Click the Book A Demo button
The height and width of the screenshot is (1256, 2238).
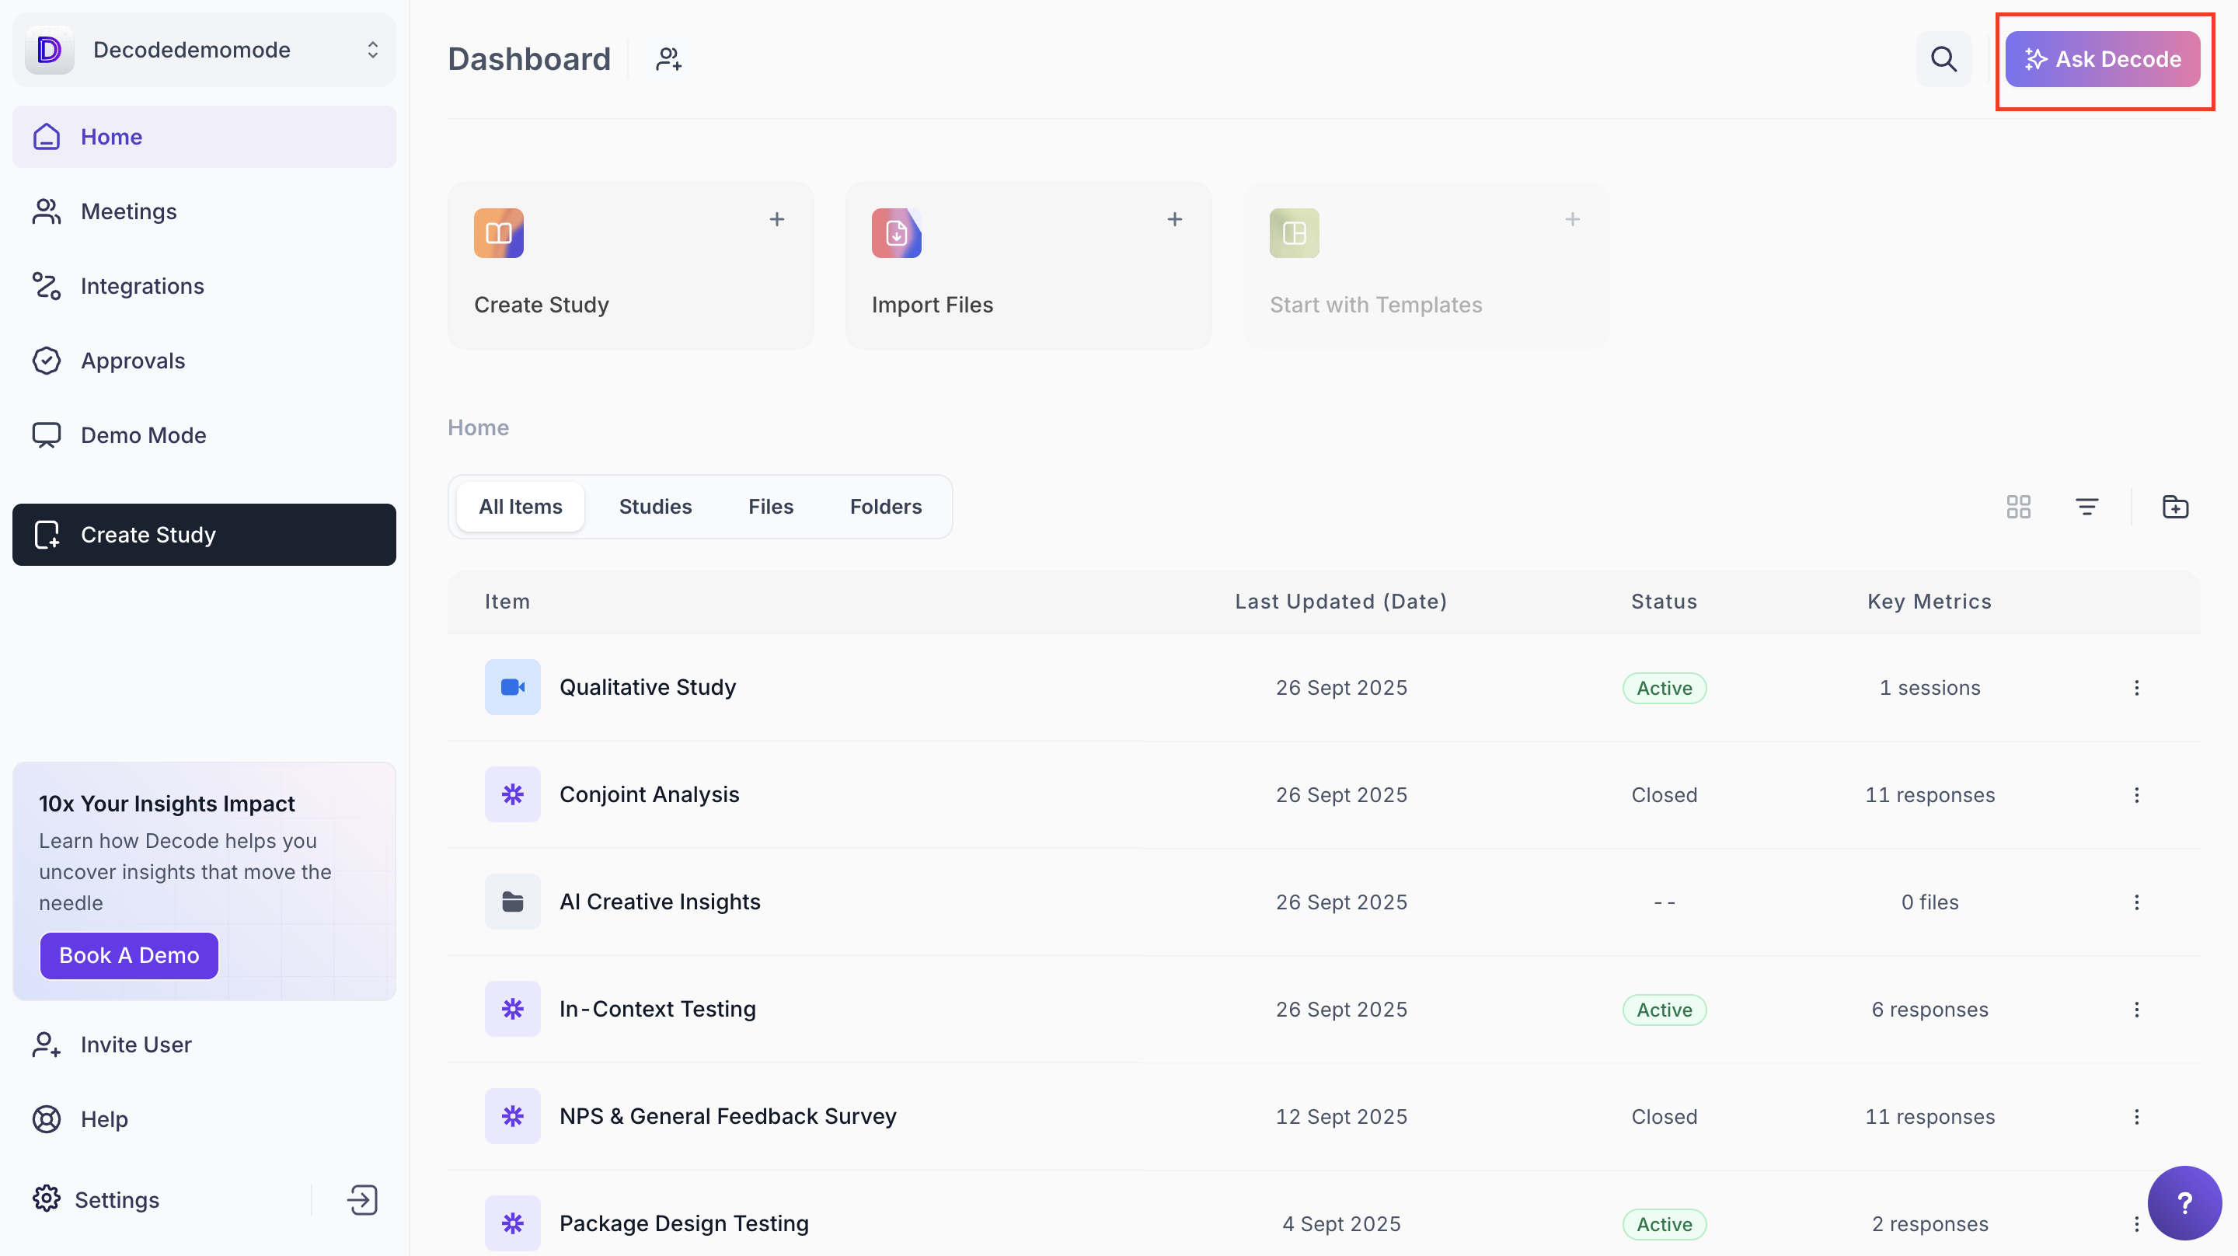point(128,955)
